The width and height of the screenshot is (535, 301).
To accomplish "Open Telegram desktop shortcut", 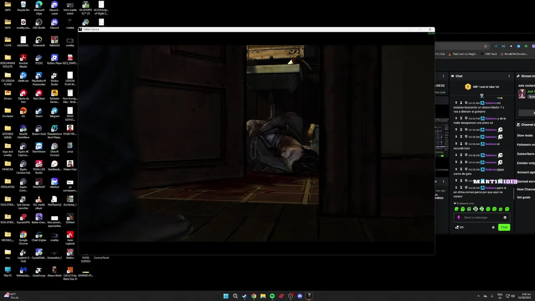I will tap(54, 112).
